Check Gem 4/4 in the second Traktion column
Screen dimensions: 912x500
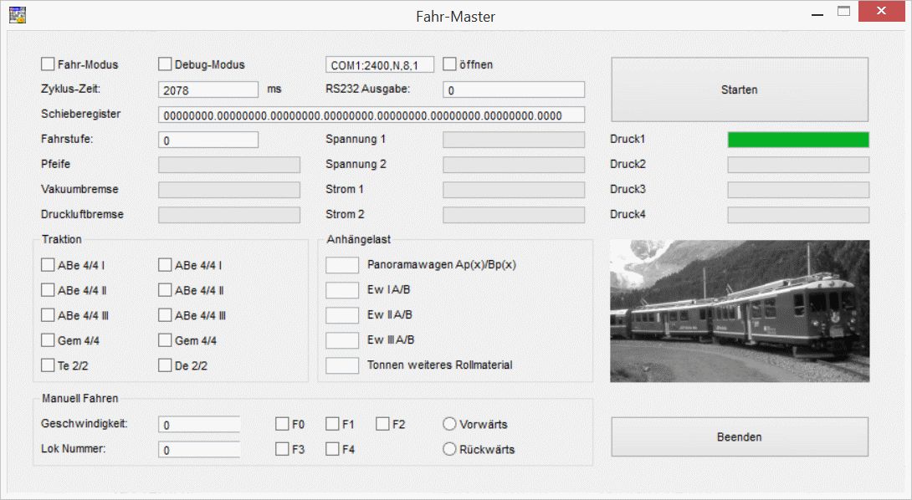pyautogui.click(x=165, y=340)
